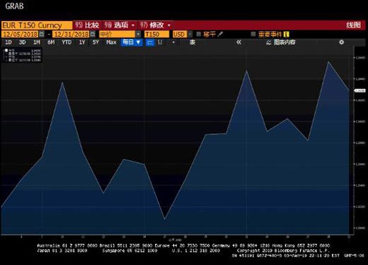The width and height of the screenshot is (368, 265).
Task: Select the 1Y time range
Action: tap(82, 42)
